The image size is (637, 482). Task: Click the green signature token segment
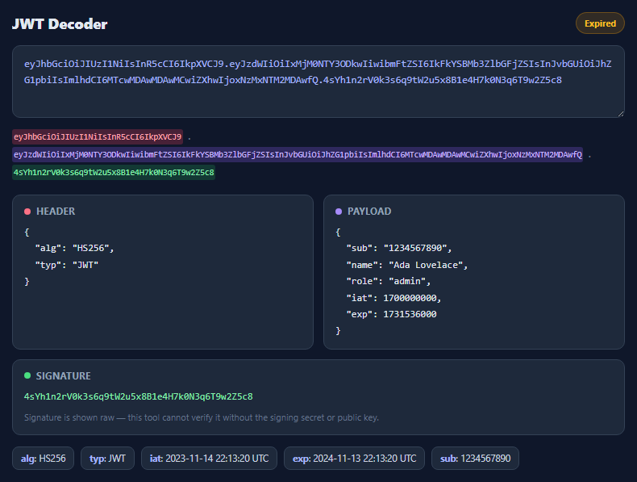pos(114,173)
